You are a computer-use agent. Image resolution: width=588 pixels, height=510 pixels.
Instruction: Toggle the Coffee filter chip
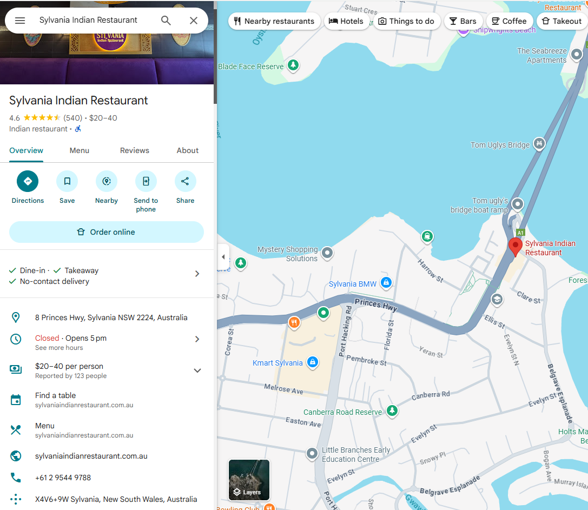(509, 21)
